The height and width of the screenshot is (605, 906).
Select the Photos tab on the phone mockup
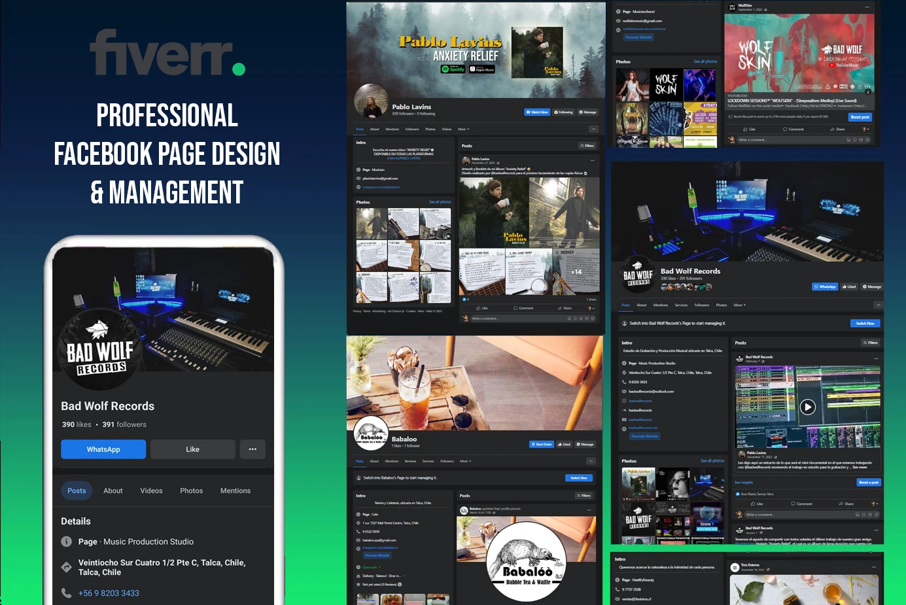[192, 491]
